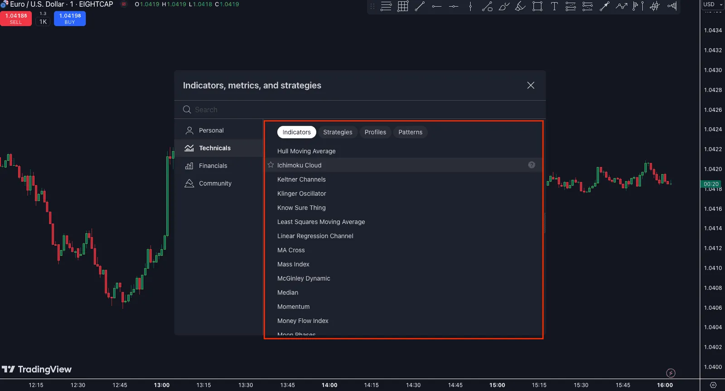Switch to the Indicators tab
The height and width of the screenshot is (391, 725).
[297, 132]
